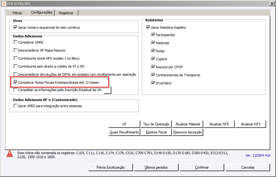The height and width of the screenshot is (177, 276).
Task: Uncheck Resumo por CFOP
Action: pyautogui.click(x=153, y=67)
